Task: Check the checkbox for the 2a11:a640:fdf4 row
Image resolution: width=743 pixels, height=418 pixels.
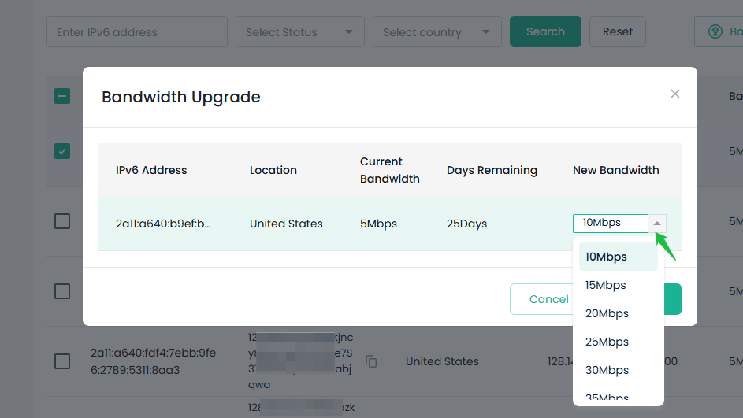Action: pyautogui.click(x=62, y=361)
